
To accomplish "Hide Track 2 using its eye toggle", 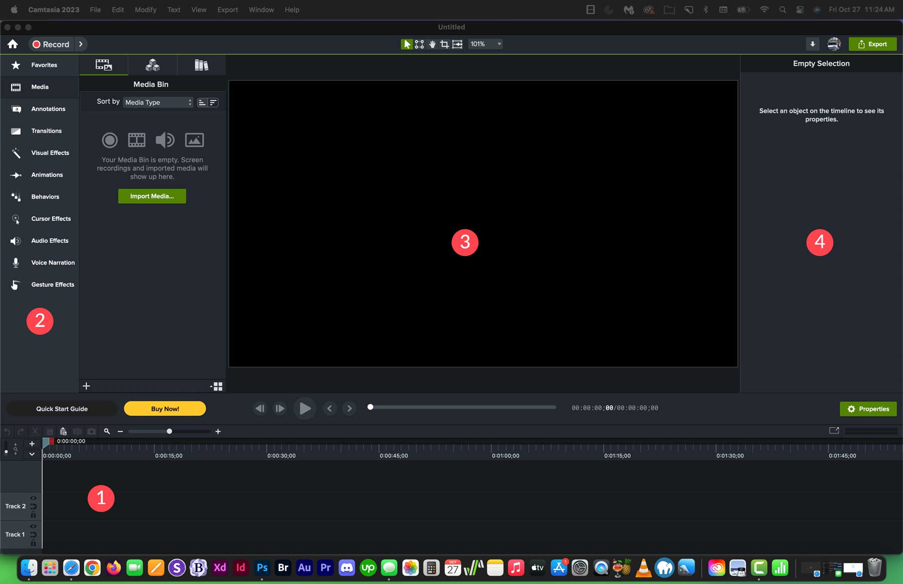I will point(34,498).
